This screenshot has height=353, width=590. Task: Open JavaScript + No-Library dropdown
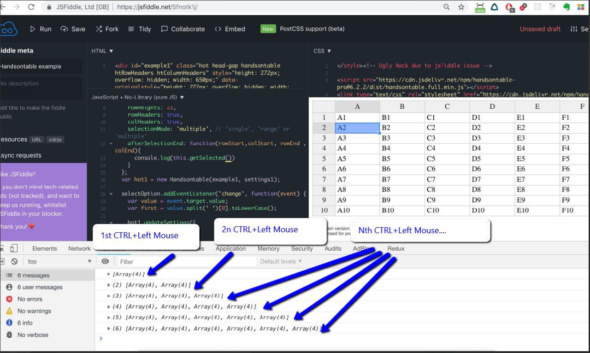pos(138,97)
